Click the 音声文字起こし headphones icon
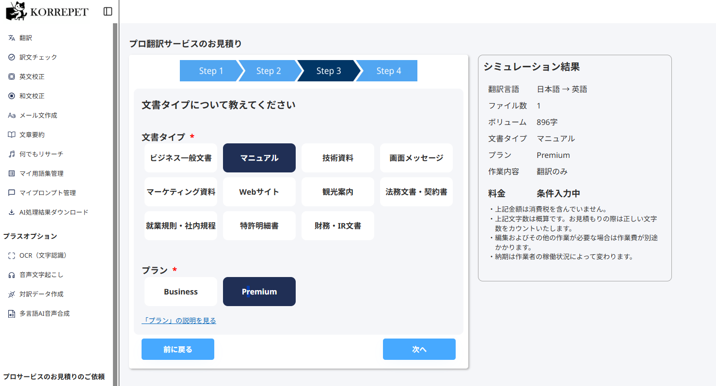 pos(12,275)
